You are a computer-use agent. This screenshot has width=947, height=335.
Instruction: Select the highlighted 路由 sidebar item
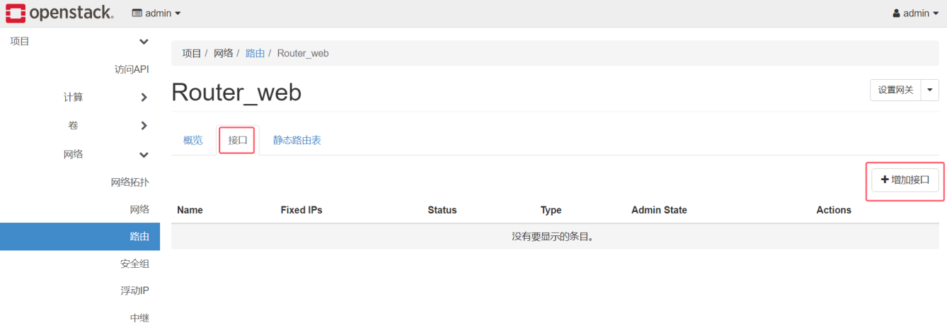pos(80,237)
